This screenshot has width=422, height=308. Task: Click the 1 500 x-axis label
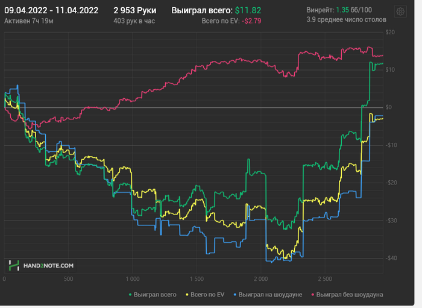tap(197, 279)
